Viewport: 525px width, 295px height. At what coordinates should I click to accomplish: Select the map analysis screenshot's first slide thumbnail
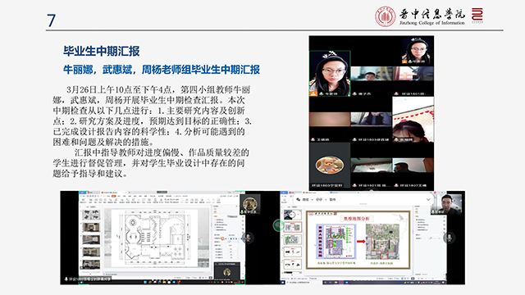click(292, 215)
